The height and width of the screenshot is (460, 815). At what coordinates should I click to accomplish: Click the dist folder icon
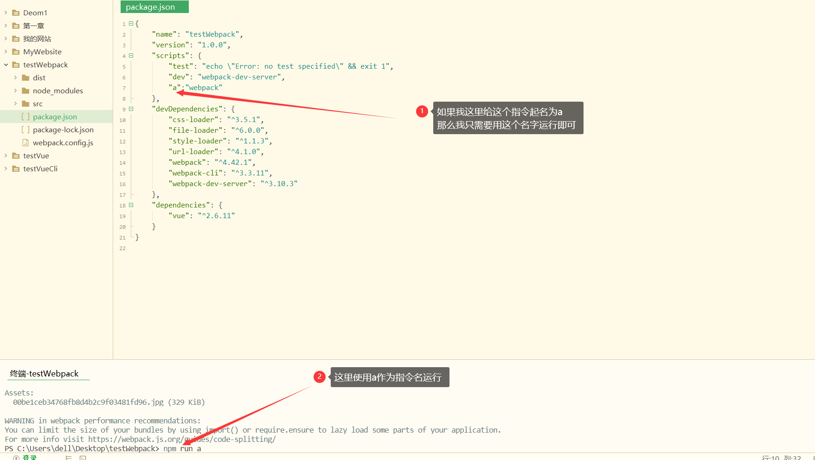[x=26, y=78]
